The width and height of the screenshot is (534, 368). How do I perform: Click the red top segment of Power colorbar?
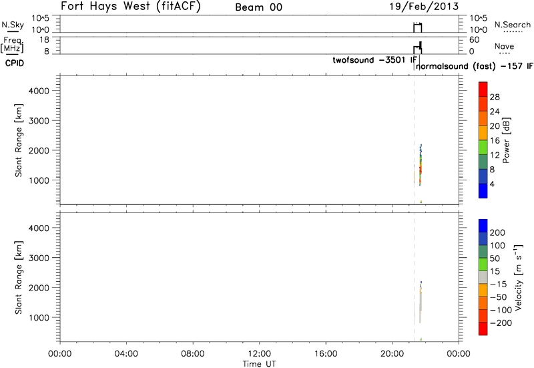point(483,89)
